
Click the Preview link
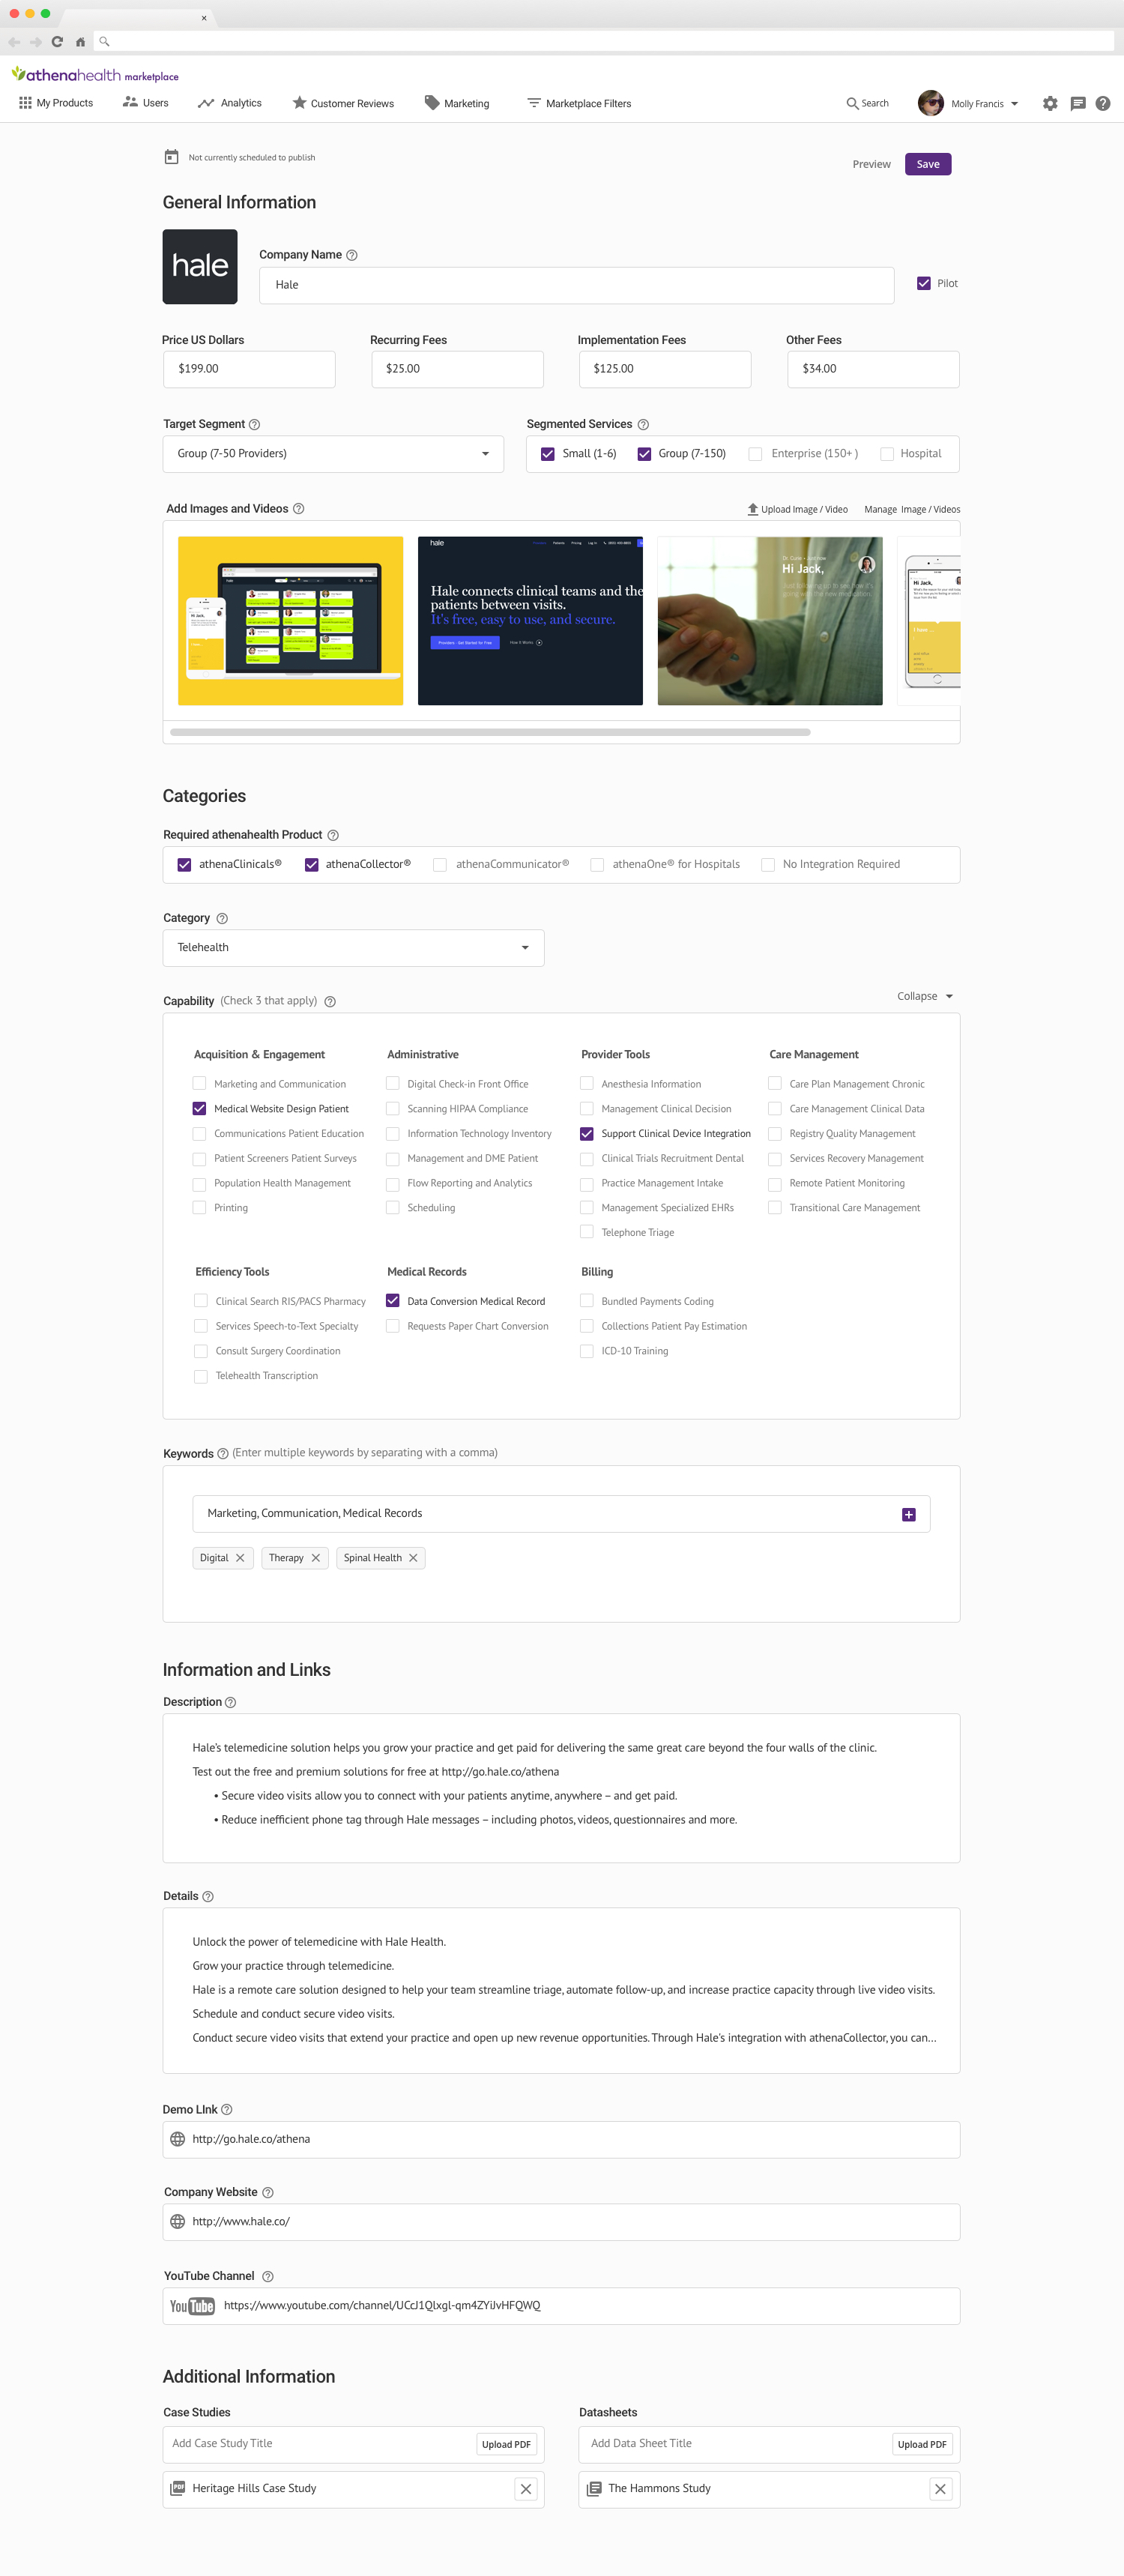[871, 164]
